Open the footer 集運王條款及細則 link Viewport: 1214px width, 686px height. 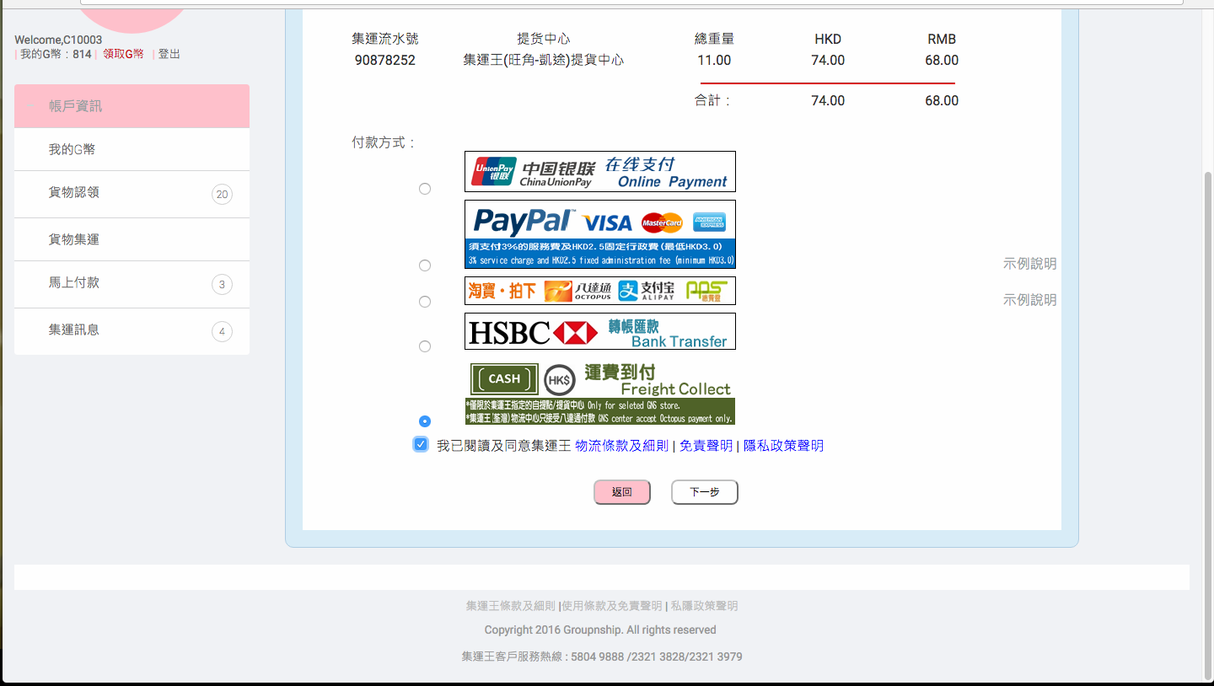coord(511,606)
